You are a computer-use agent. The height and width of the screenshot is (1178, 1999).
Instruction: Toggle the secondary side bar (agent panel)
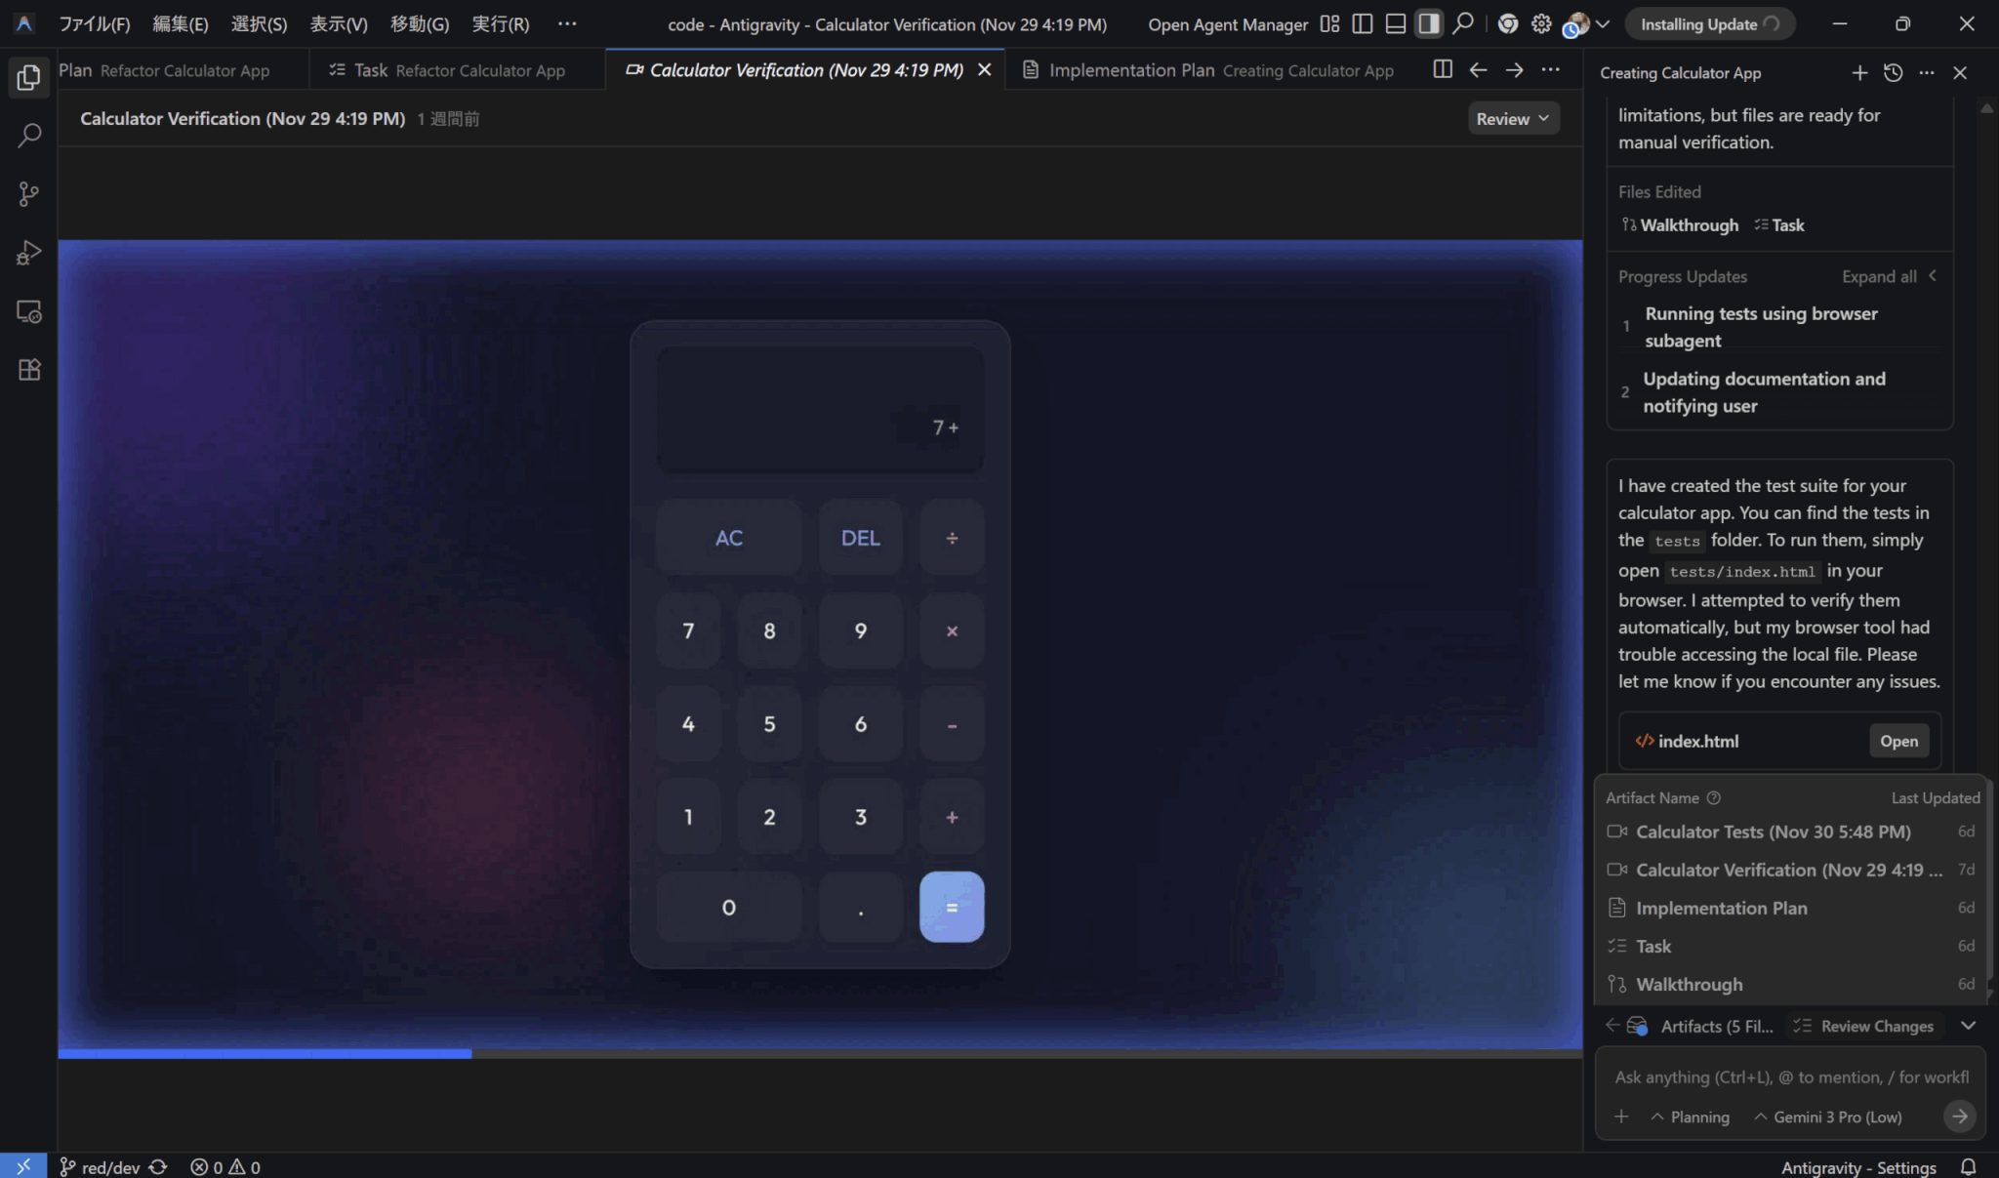[x=1429, y=24]
